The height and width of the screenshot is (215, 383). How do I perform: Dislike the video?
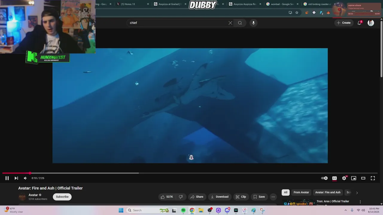[181, 197]
